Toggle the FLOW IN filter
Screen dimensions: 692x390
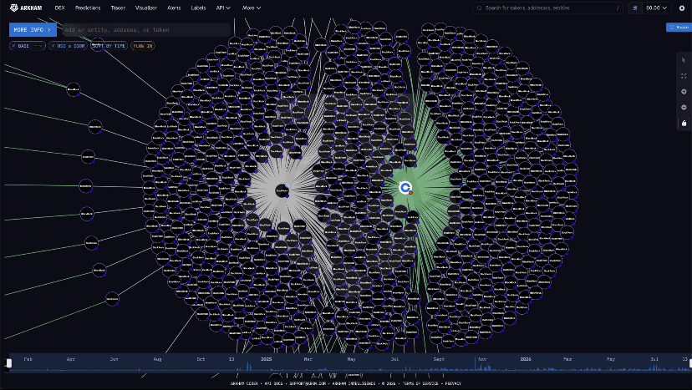pyautogui.click(x=143, y=46)
